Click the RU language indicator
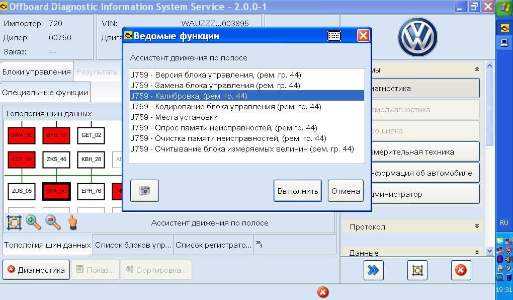513x300 pixels. pos(504,222)
